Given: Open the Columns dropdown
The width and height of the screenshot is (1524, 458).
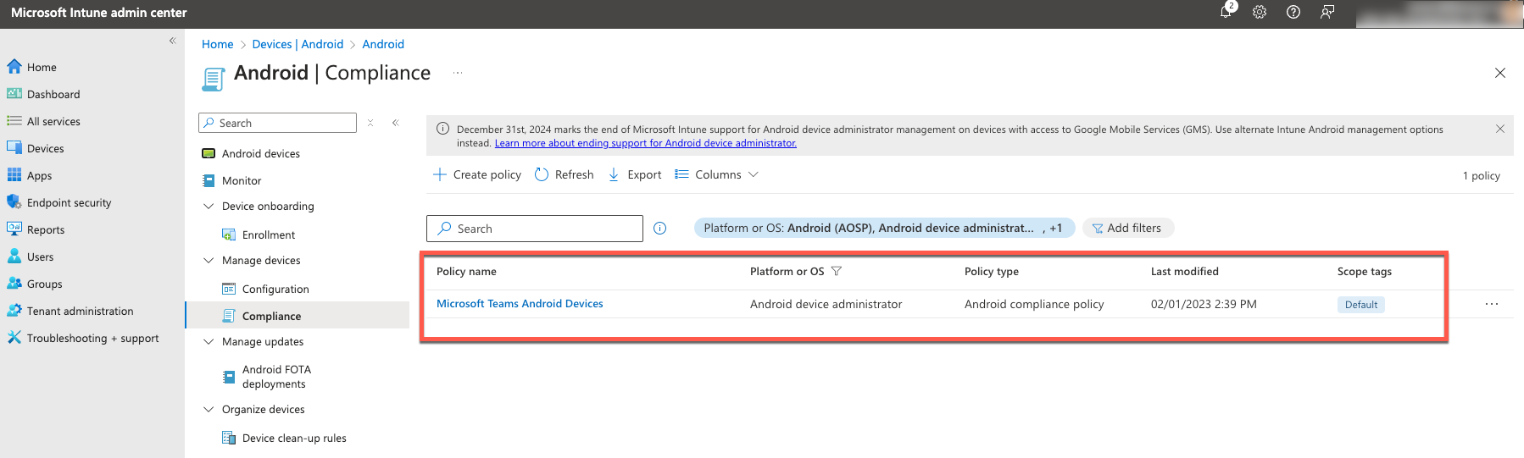Looking at the screenshot, I should pyautogui.click(x=717, y=174).
